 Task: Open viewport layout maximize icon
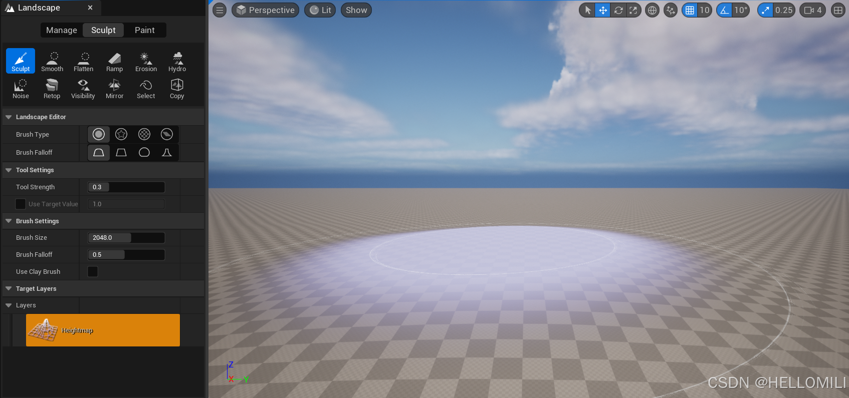click(x=838, y=10)
